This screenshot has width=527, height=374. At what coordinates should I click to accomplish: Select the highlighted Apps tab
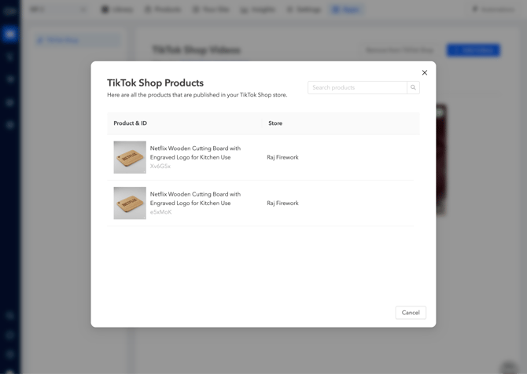coord(346,9)
